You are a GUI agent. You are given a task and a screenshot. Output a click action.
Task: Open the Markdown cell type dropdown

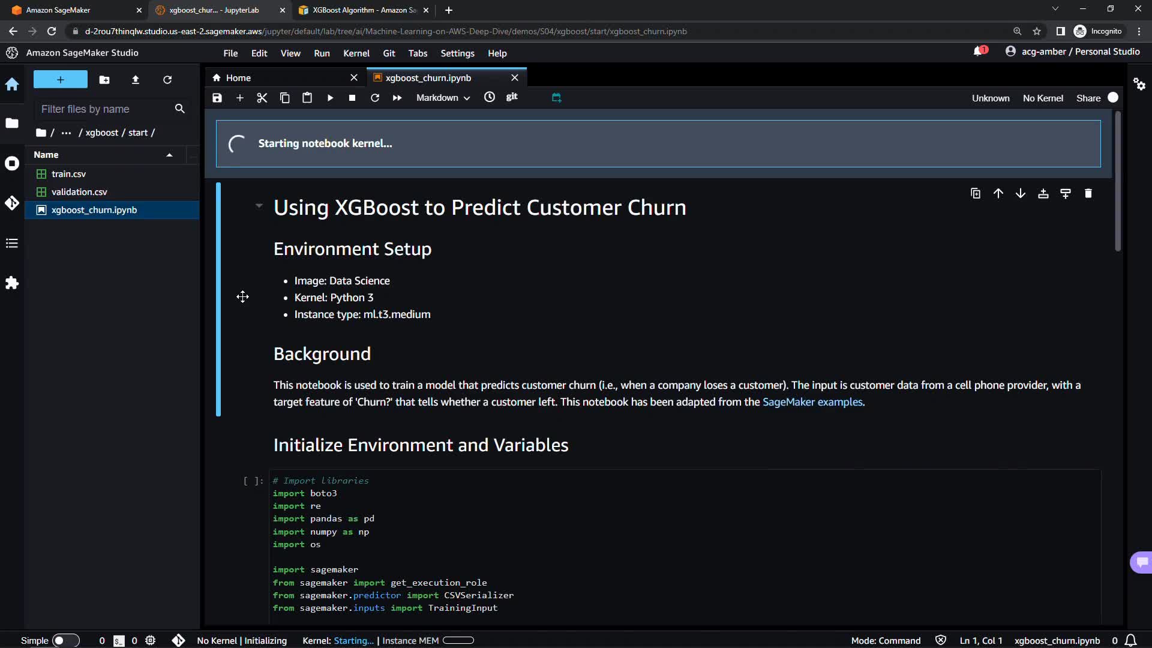[x=443, y=98]
